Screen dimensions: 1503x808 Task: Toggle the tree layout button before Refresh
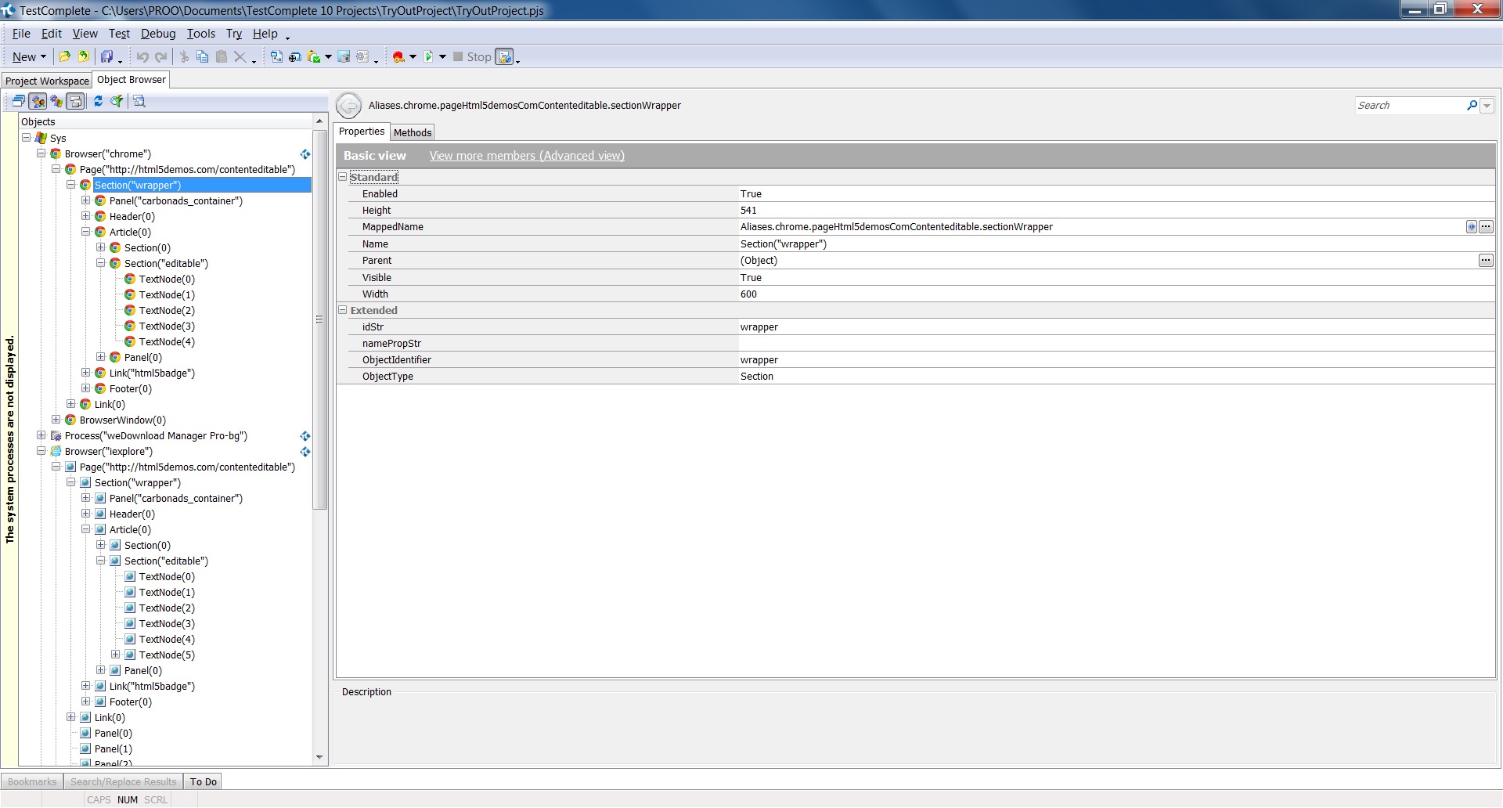[x=75, y=101]
